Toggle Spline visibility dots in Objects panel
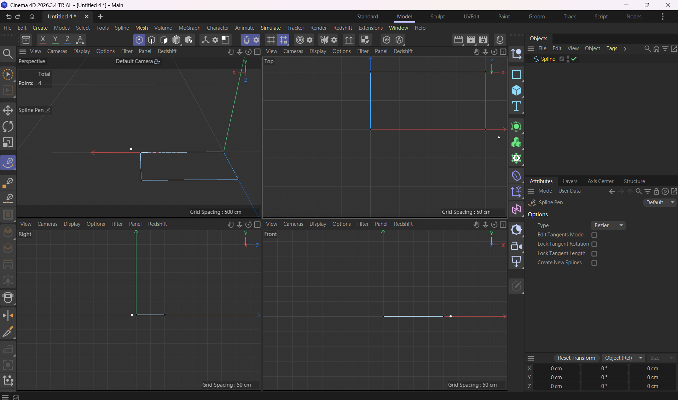 (568, 59)
